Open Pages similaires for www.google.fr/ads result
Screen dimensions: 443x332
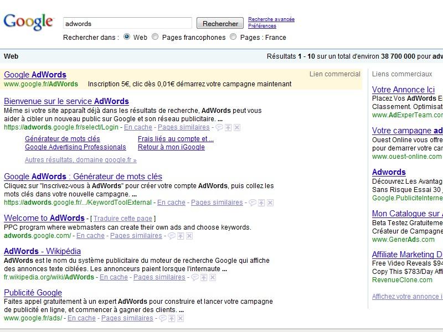point(127,318)
